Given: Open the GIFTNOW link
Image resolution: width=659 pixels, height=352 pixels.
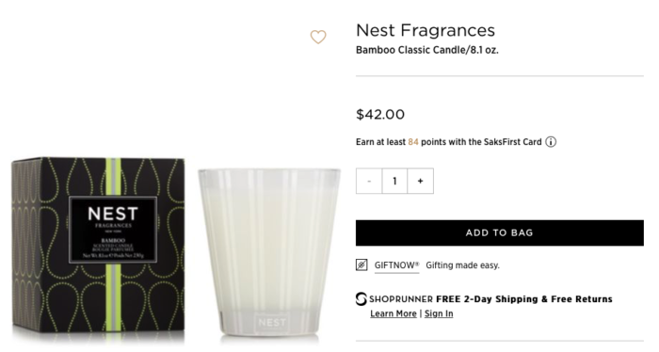Looking at the screenshot, I should (396, 265).
